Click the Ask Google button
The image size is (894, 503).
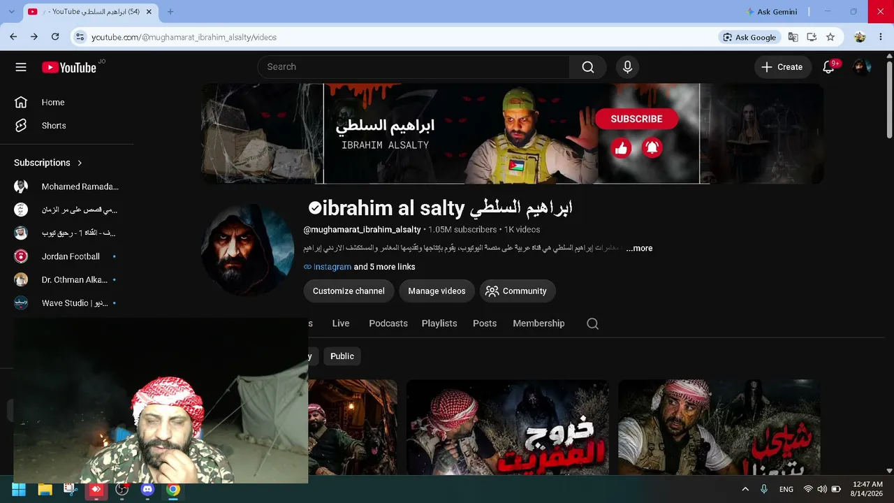pos(749,37)
